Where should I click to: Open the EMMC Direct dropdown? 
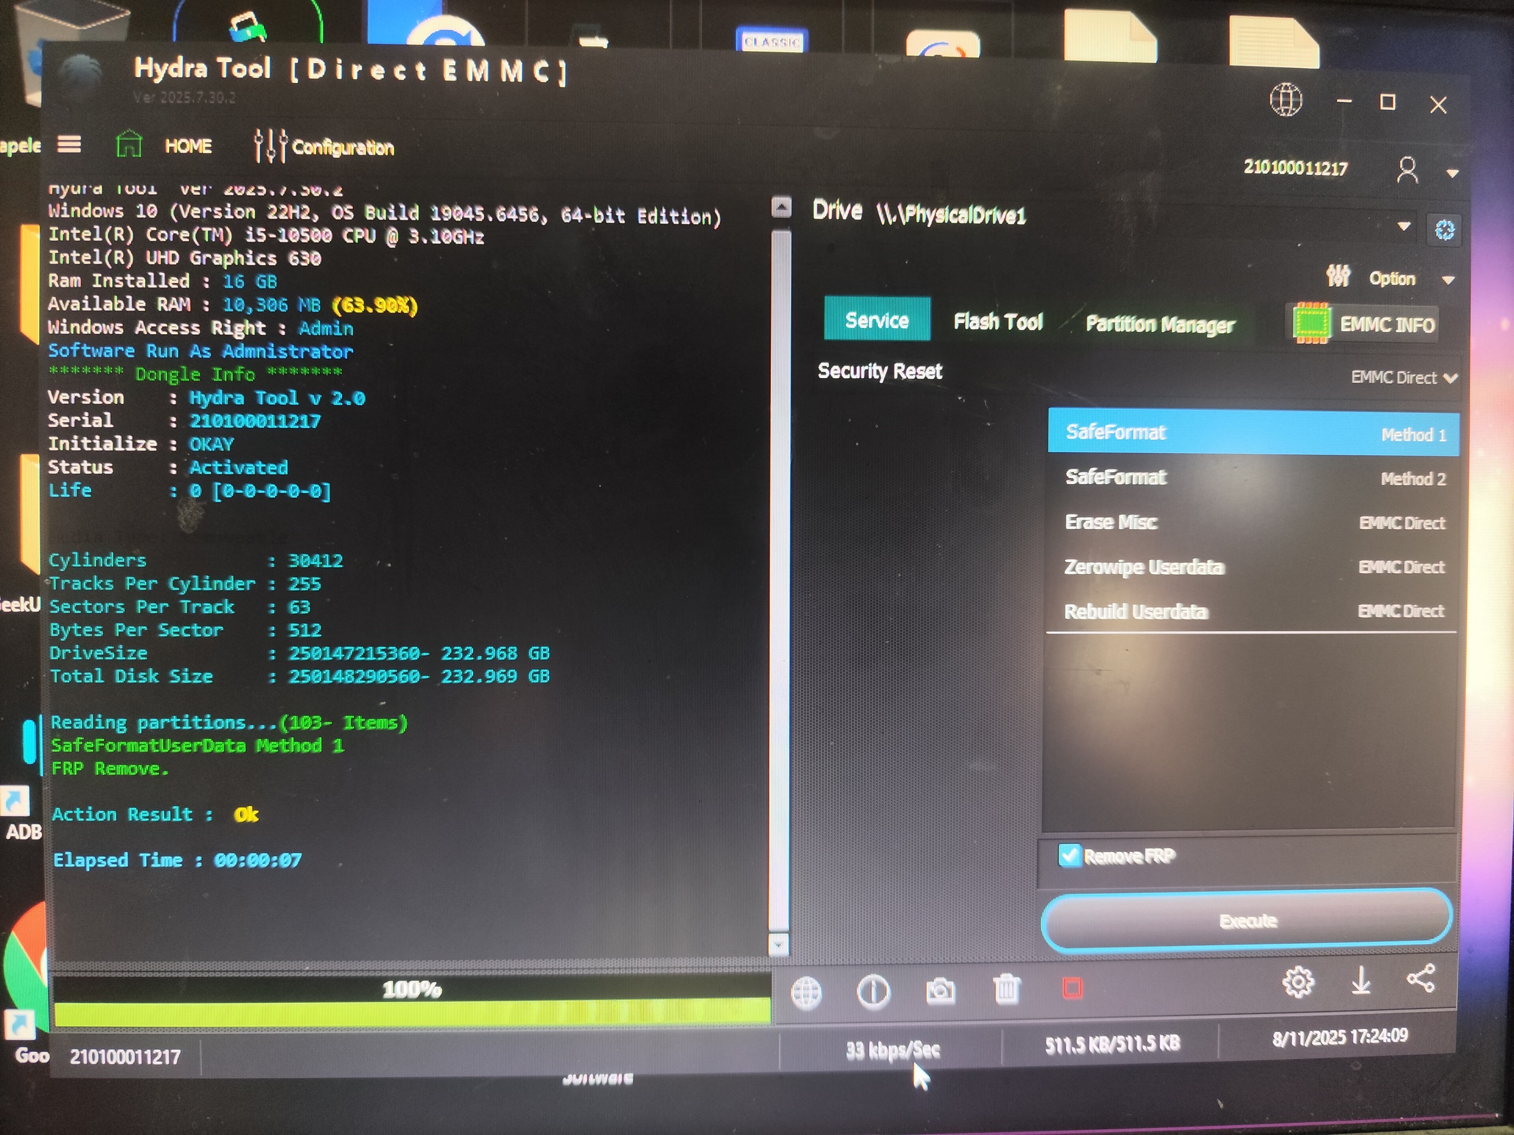(1403, 378)
